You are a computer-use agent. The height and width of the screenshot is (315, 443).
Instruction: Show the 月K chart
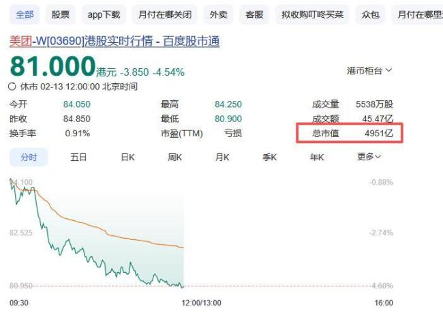pos(222,157)
